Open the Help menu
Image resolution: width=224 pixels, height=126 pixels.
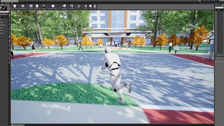12,3
